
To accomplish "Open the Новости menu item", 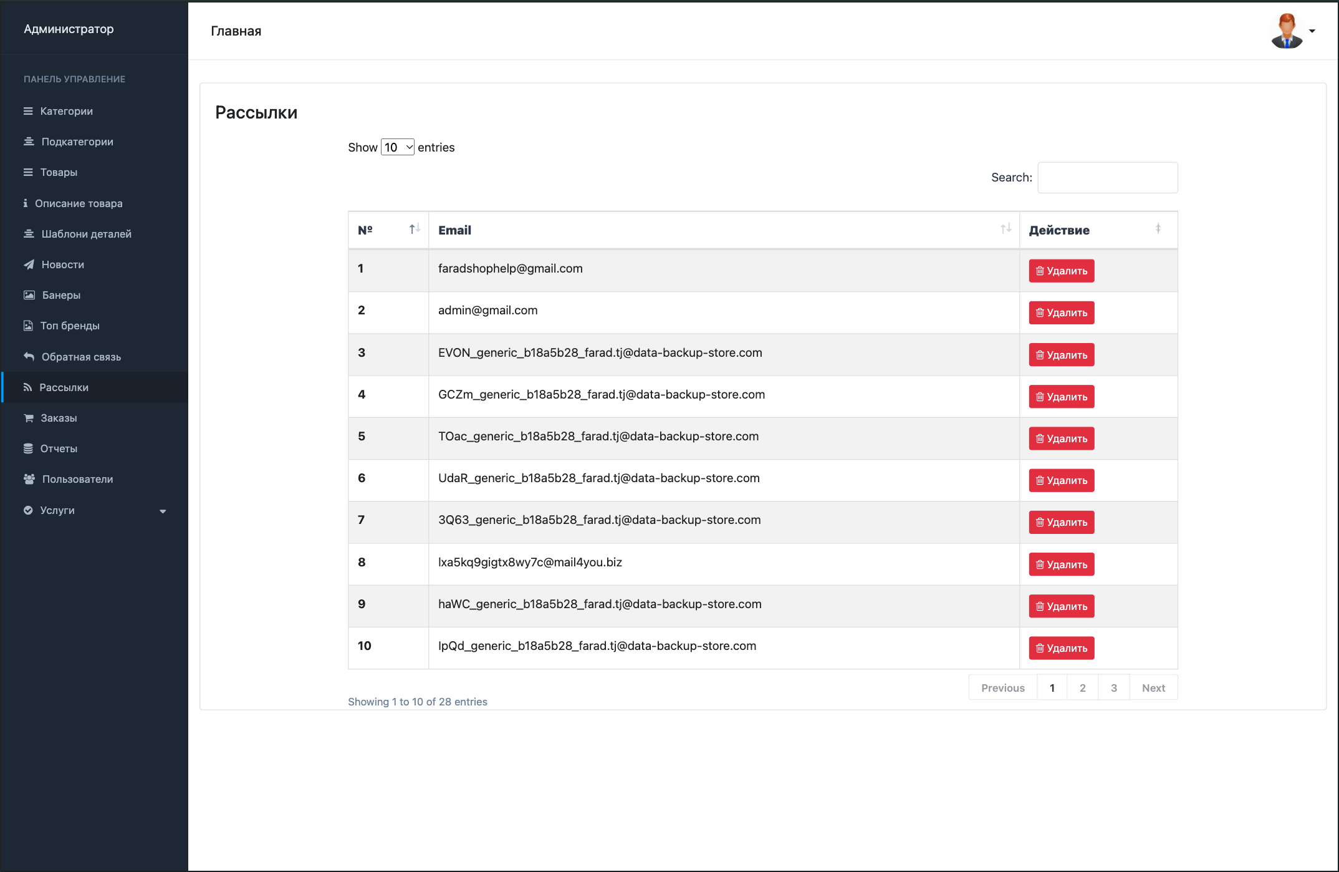I will click(94, 264).
